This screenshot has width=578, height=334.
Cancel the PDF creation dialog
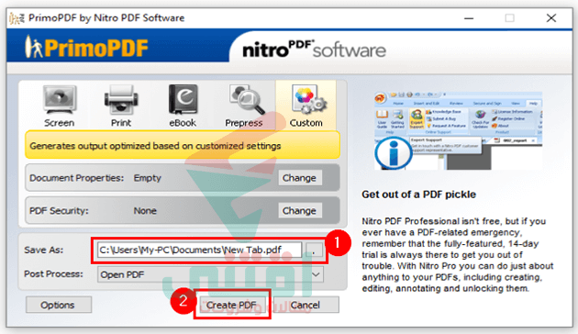[x=306, y=305]
